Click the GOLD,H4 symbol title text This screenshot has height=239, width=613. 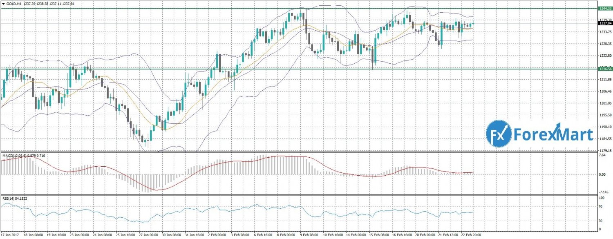tap(14, 4)
